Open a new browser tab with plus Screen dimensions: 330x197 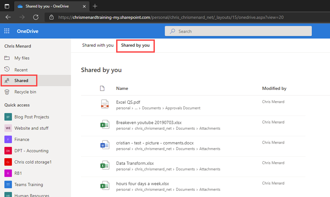[95, 6]
